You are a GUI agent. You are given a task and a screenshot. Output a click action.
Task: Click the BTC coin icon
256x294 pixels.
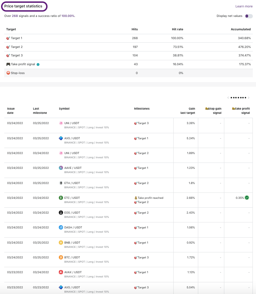point(61,257)
